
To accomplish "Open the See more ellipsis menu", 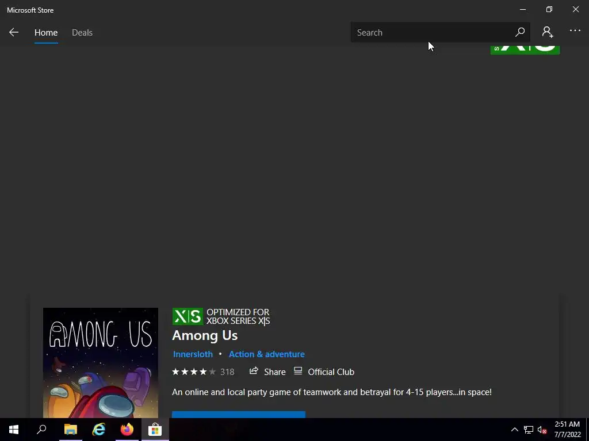I will tap(575, 31).
